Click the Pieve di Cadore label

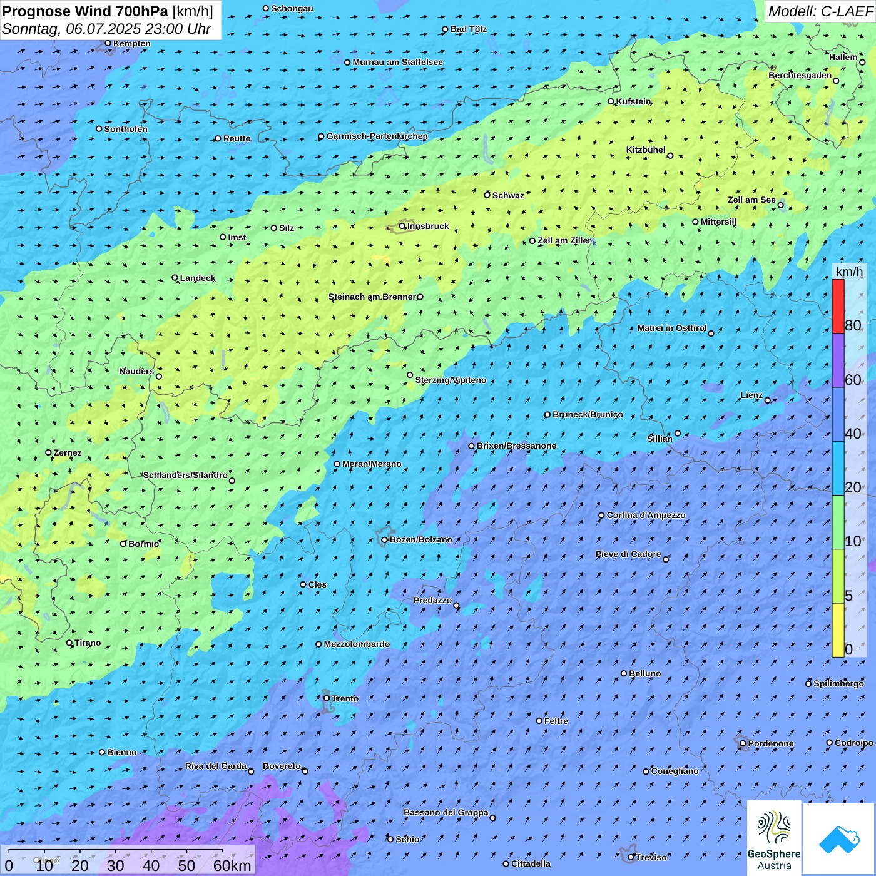pos(628,554)
